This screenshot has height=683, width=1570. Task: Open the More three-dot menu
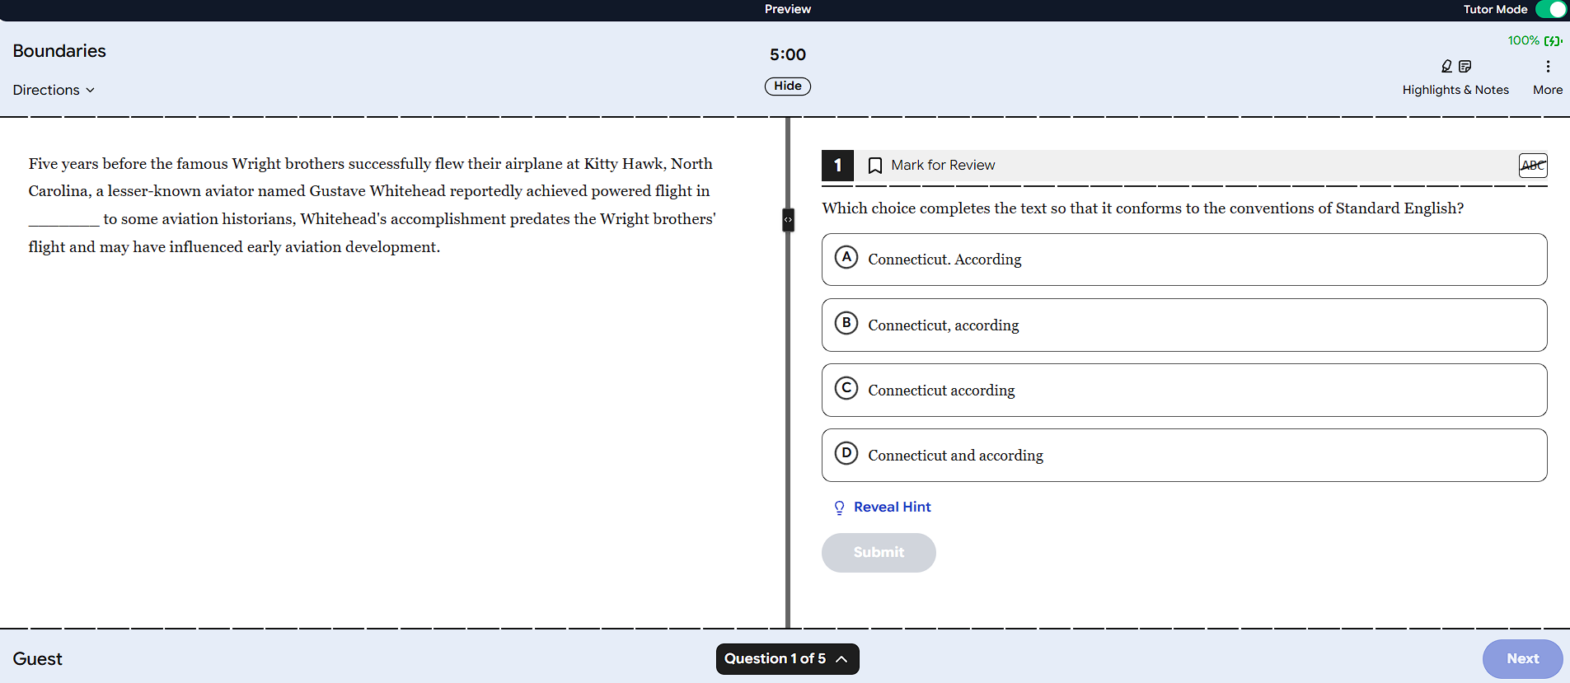click(x=1548, y=66)
